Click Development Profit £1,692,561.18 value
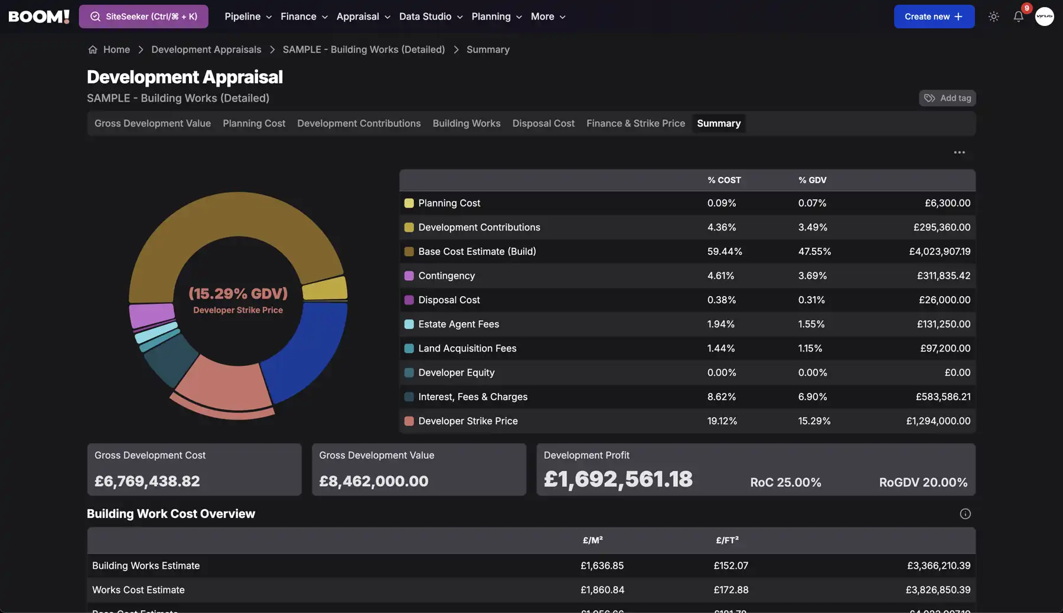The width and height of the screenshot is (1063, 613). pyautogui.click(x=618, y=479)
